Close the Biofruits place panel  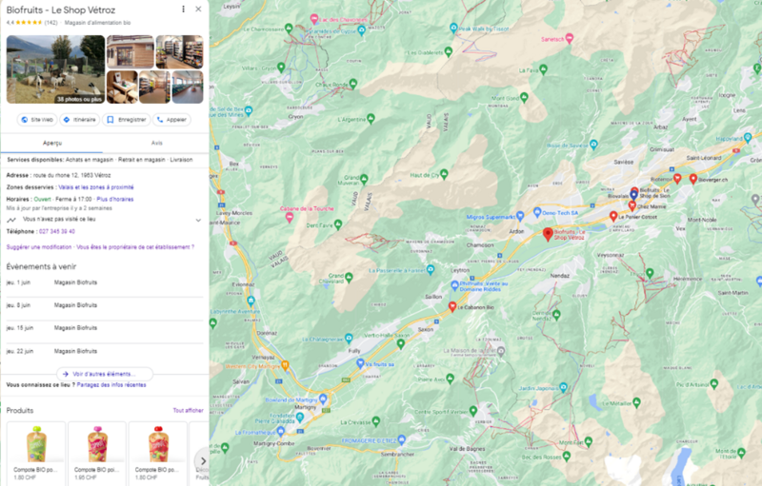coord(198,10)
